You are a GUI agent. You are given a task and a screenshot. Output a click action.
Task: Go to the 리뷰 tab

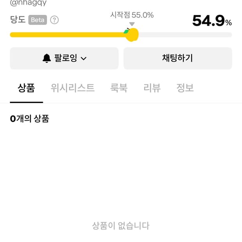point(152,88)
